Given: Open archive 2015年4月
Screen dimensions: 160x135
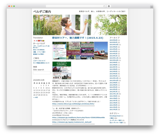Looking at the screenshot, I should click(x=113, y=40).
